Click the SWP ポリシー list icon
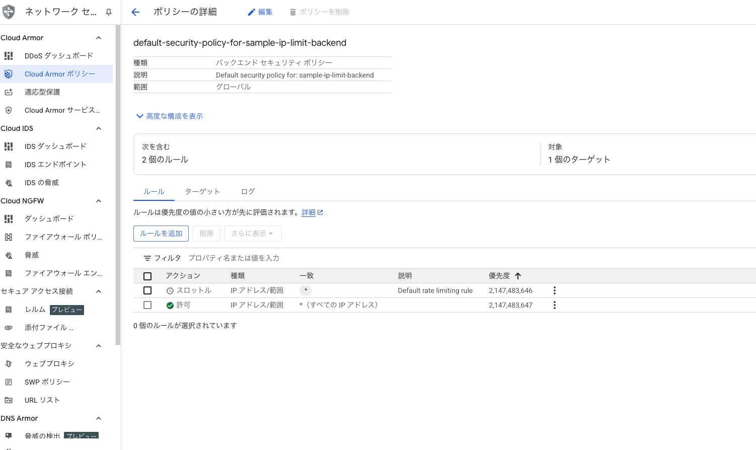The height and width of the screenshot is (450, 756). [x=9, y=382]
